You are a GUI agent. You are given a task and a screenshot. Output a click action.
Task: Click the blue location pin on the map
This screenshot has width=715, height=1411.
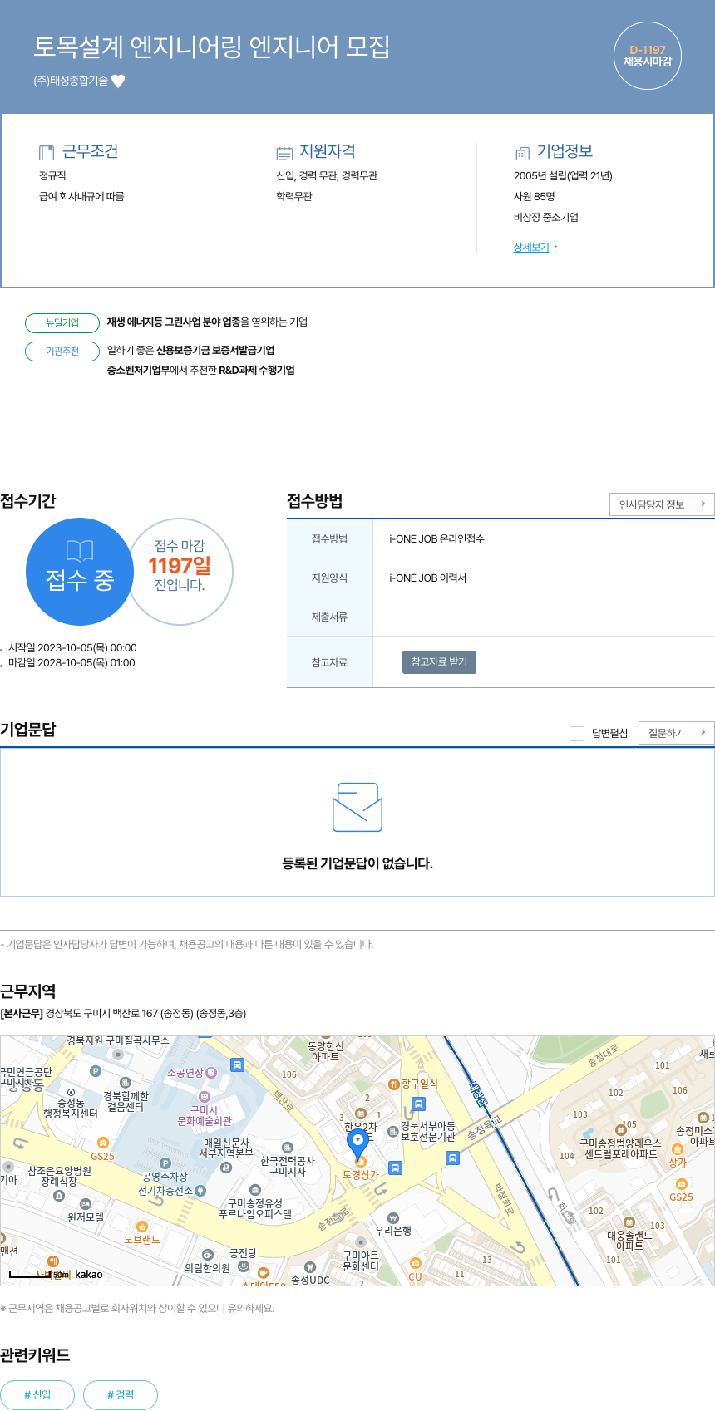tap(358, 1145)
